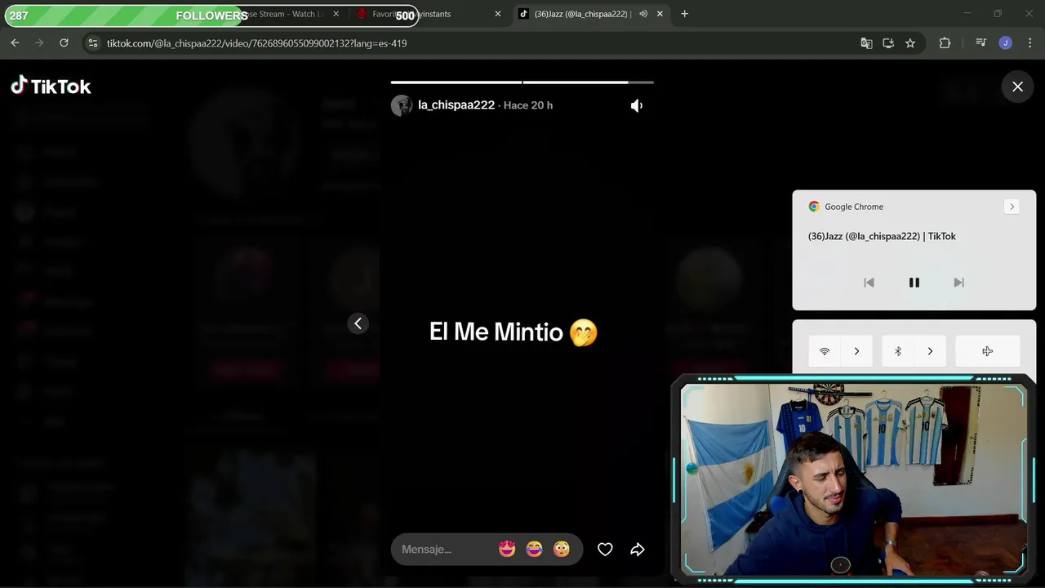The image size is (1045, 588).
Task: Send heart-eyes emoji reaction
Action: tap(507, 549)
